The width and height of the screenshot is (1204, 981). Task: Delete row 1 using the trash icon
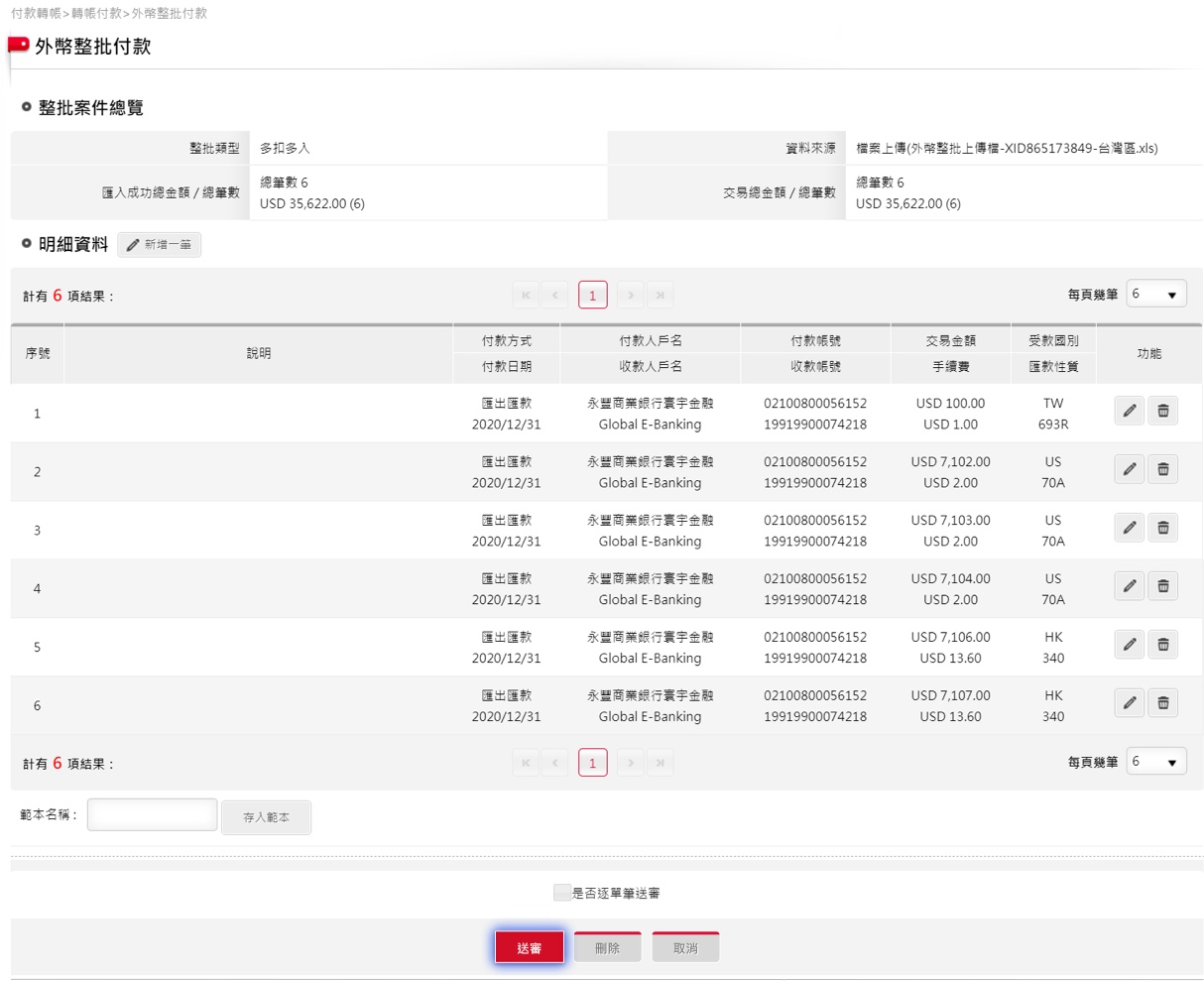pyautogui.click(x=1163, y=411)
